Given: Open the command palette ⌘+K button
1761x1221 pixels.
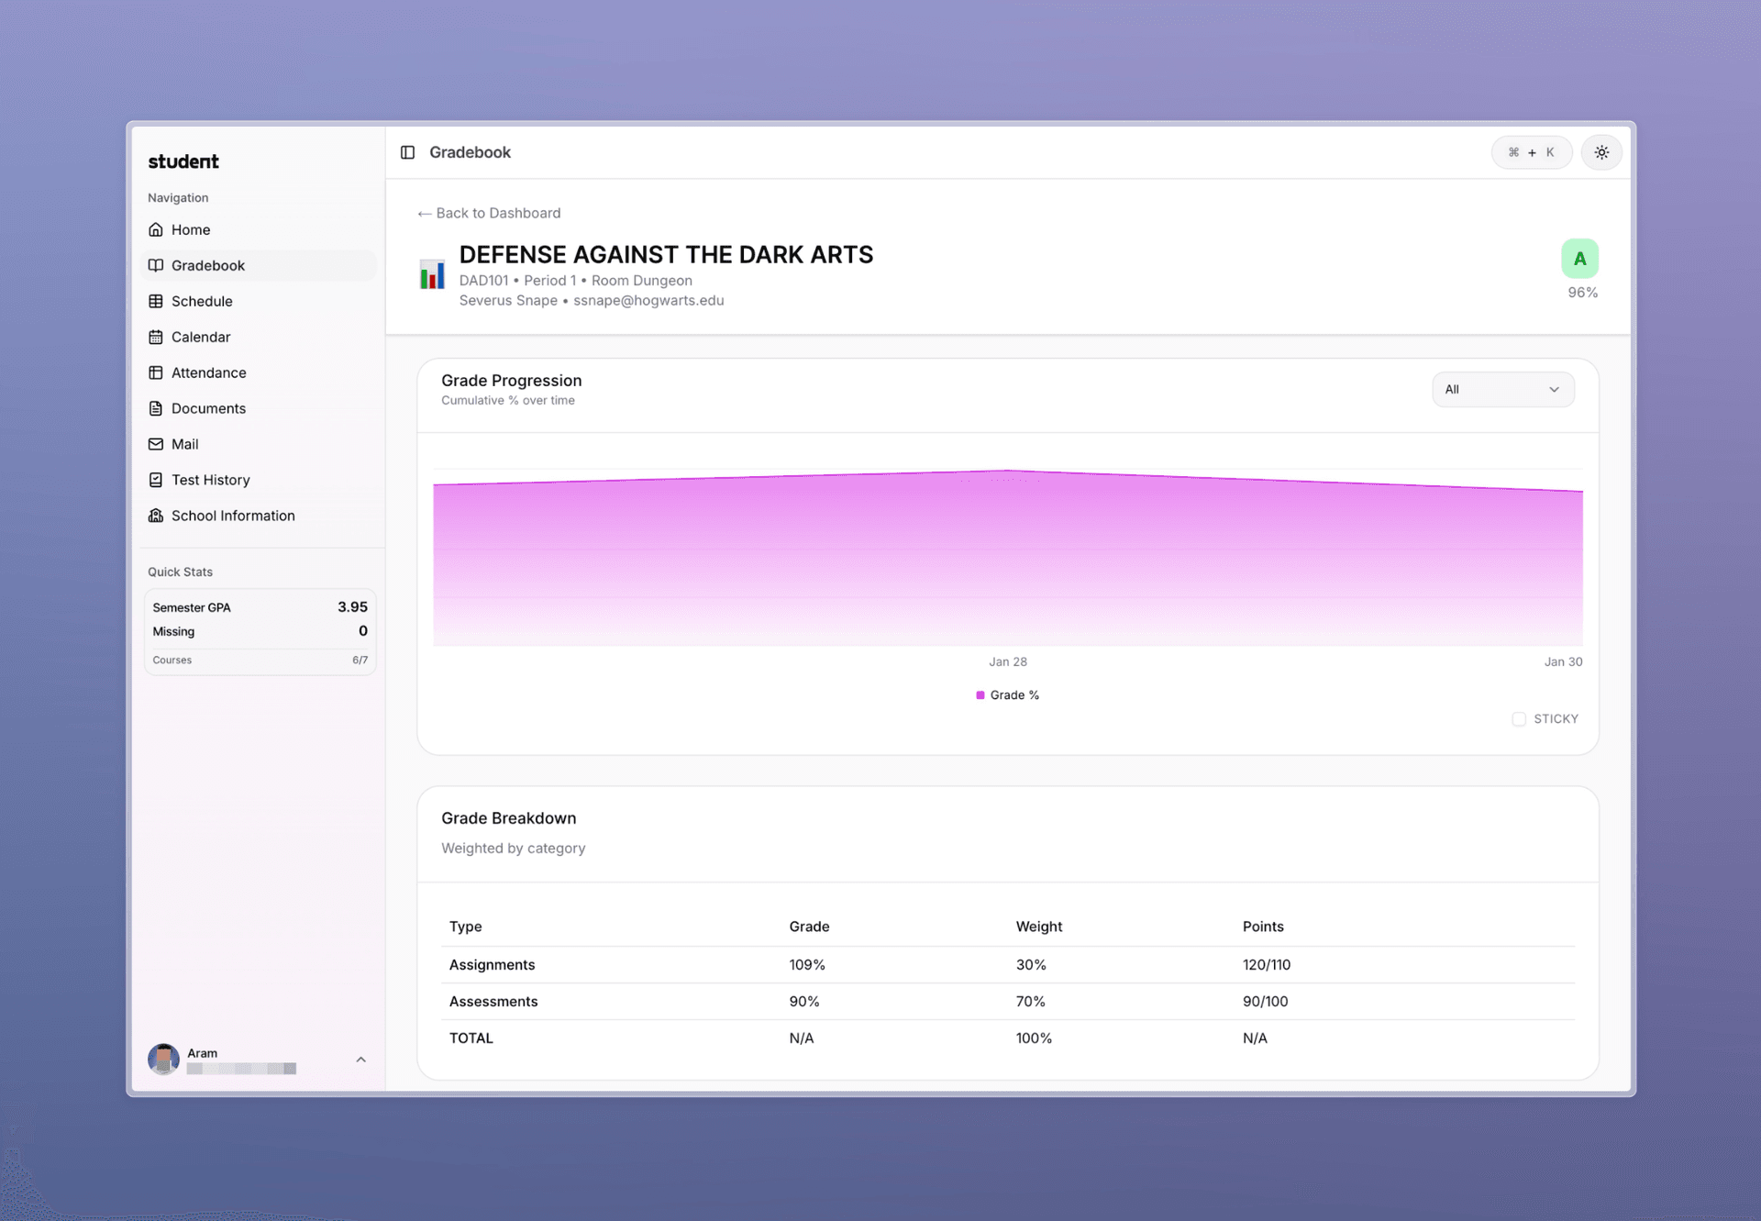Looking at the screenshot, I should 1531,152.
